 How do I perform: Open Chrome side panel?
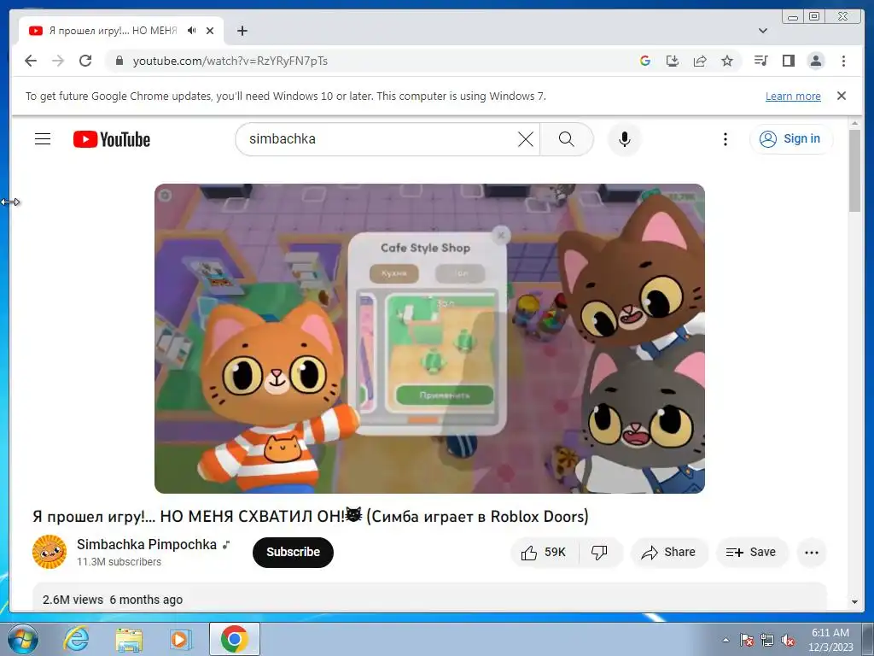(x=788, y=61)
